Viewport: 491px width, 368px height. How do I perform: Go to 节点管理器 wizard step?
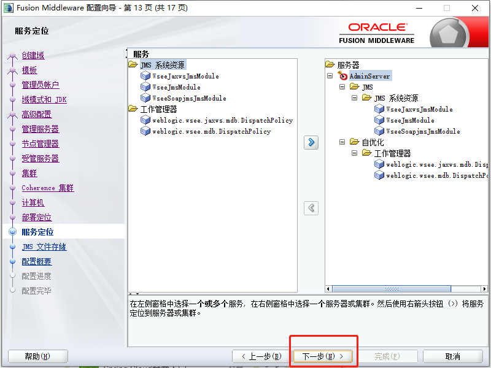[x=41, y=144]
